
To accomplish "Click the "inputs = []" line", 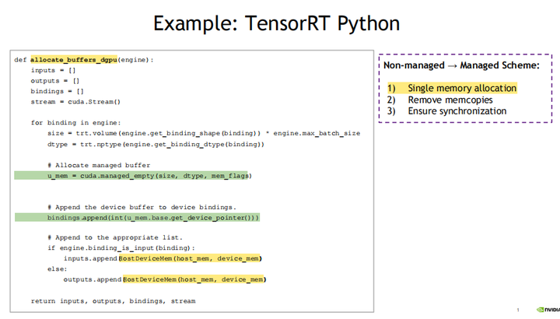I will click(53, 70).
